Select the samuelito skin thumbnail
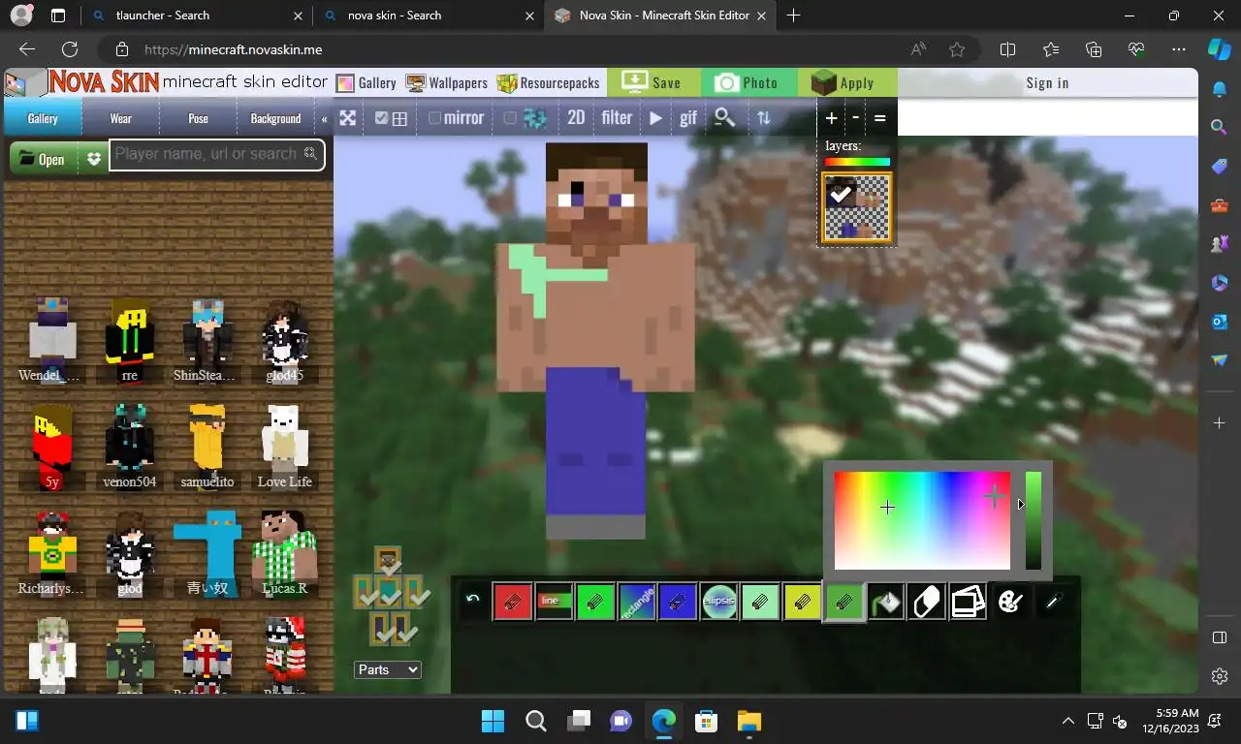This screenshot has width=1241, height=744. (x=207, y=446)
